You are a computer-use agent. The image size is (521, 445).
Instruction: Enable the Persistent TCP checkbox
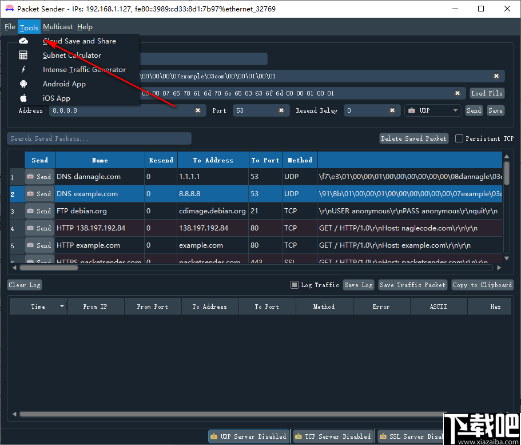[458, 138]
